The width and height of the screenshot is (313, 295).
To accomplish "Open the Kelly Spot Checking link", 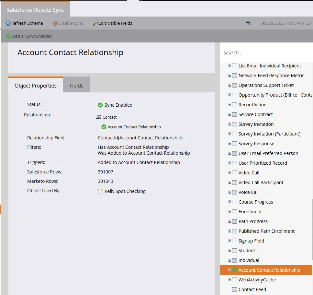I will (x=125, y=191).
